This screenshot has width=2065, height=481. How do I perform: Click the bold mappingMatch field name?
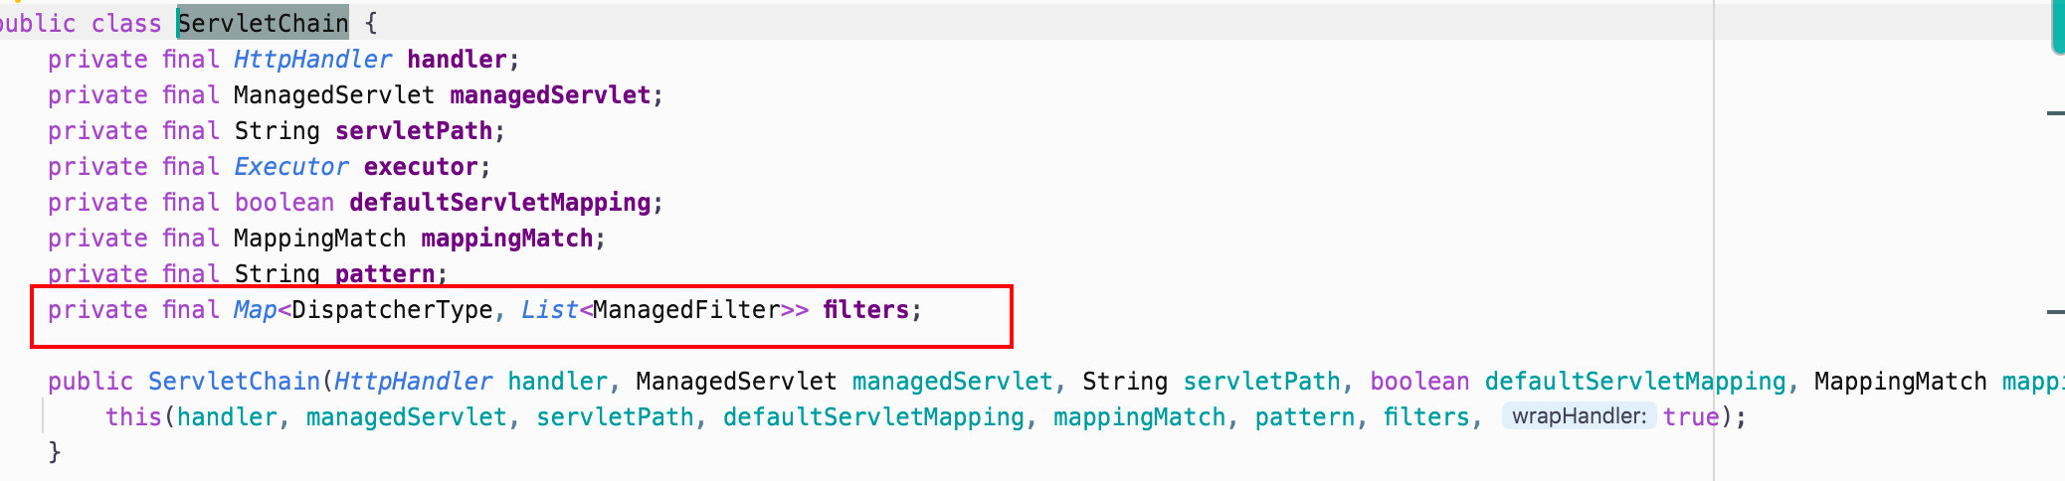507,239
